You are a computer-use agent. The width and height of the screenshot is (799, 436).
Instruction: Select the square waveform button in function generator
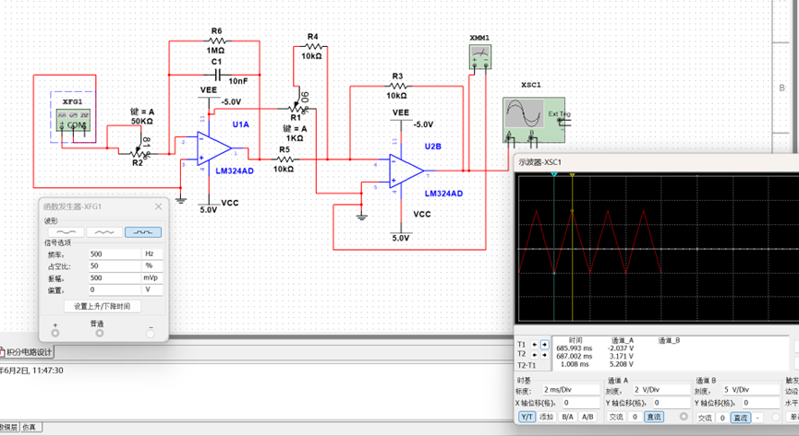[x=143, y=232]
